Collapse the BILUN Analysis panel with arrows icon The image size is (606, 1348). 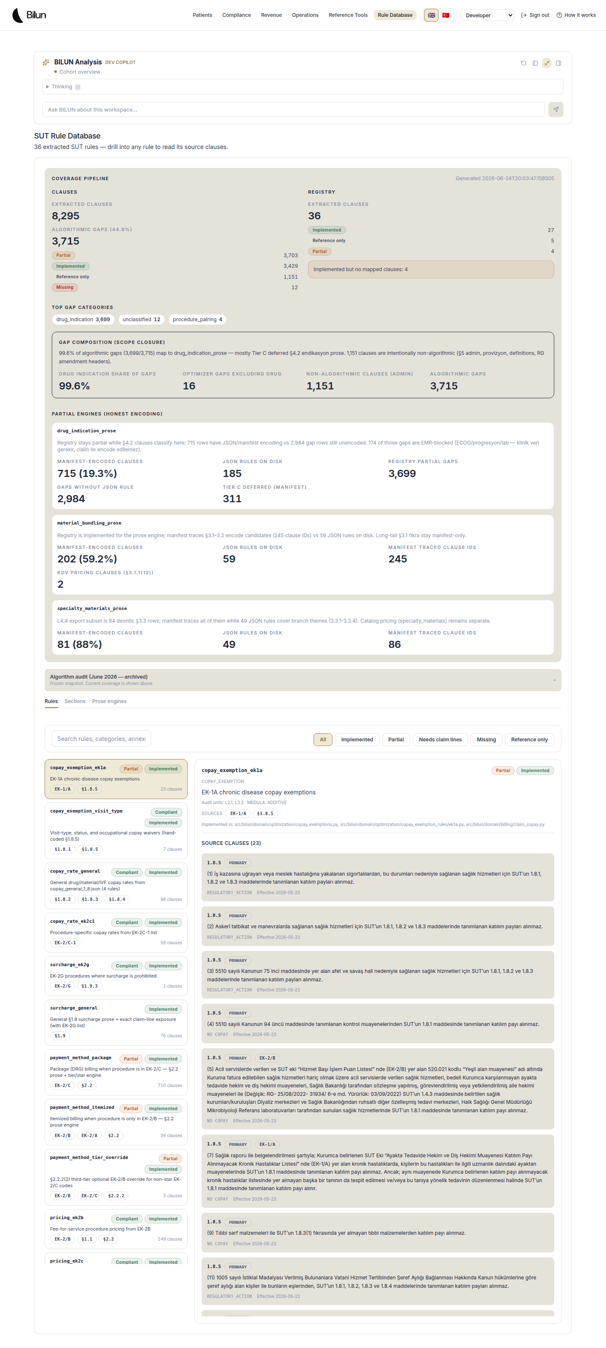[x=547, y=63]
